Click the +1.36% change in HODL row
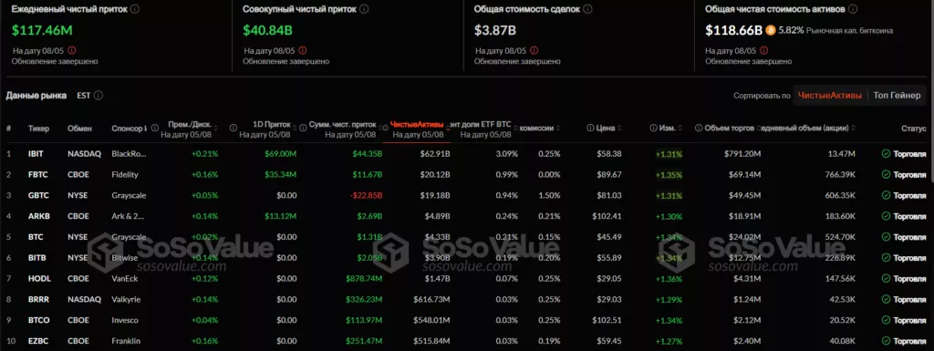Viewport: 934px width, 351px height. [x=669, y=278]
